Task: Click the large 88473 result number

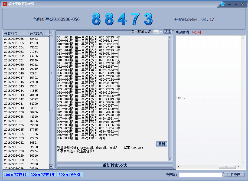Action: click(122, 19)
